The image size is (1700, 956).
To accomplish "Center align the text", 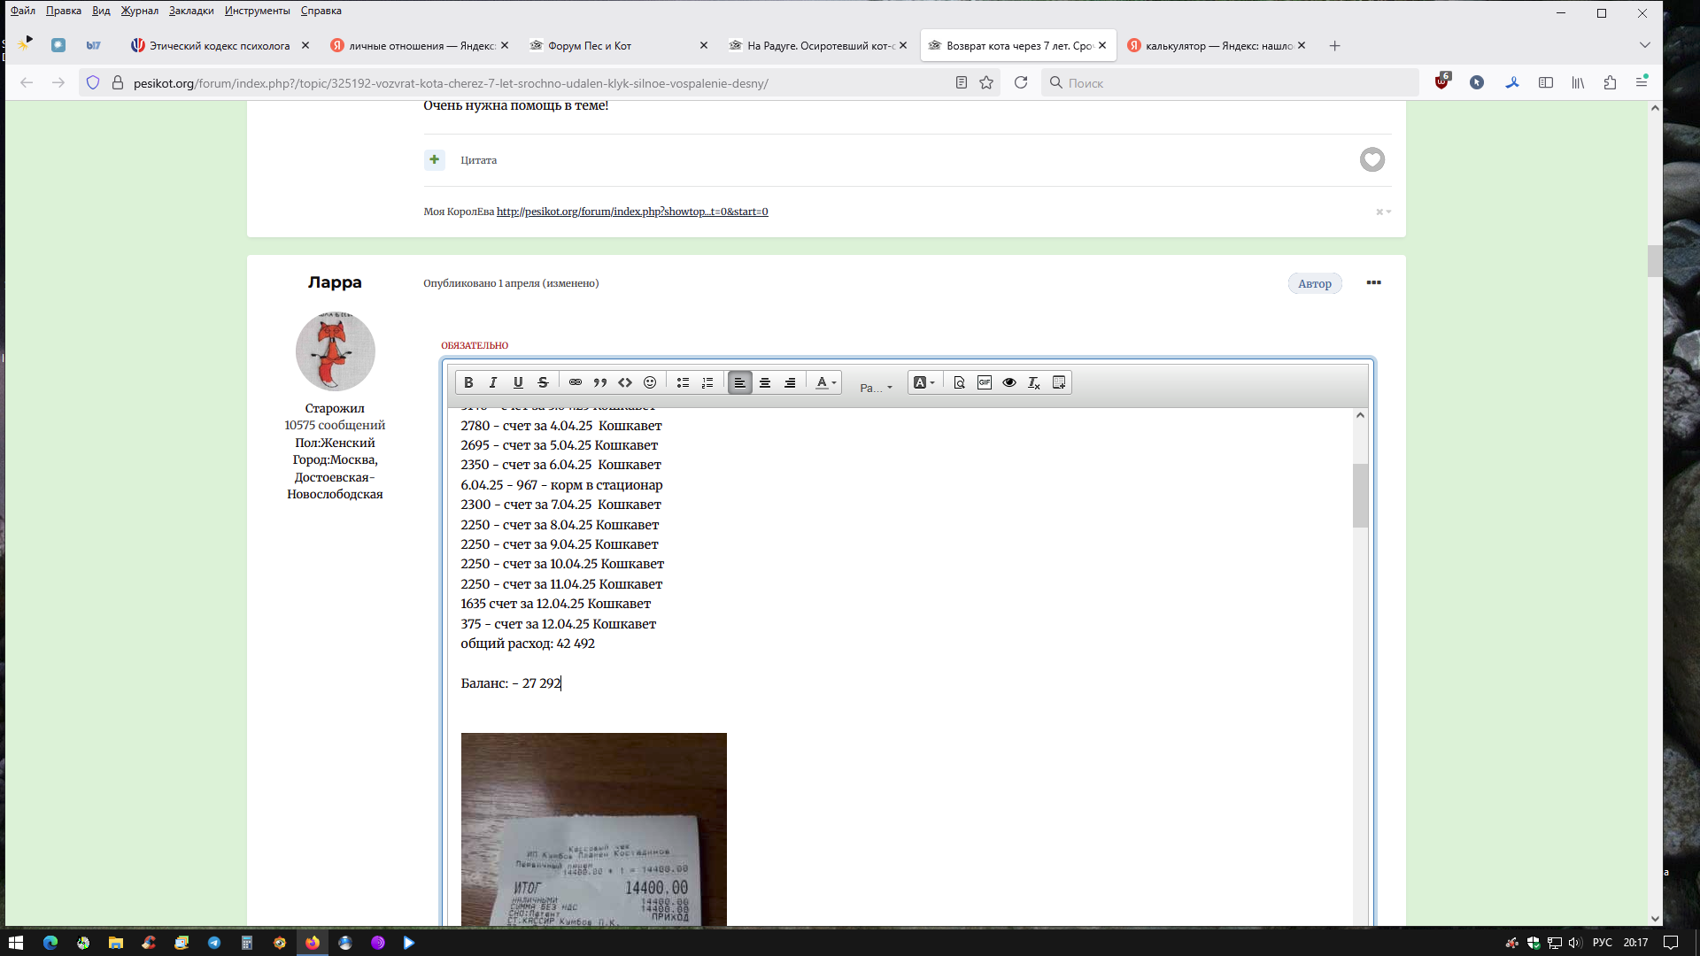I will point(765,382).
